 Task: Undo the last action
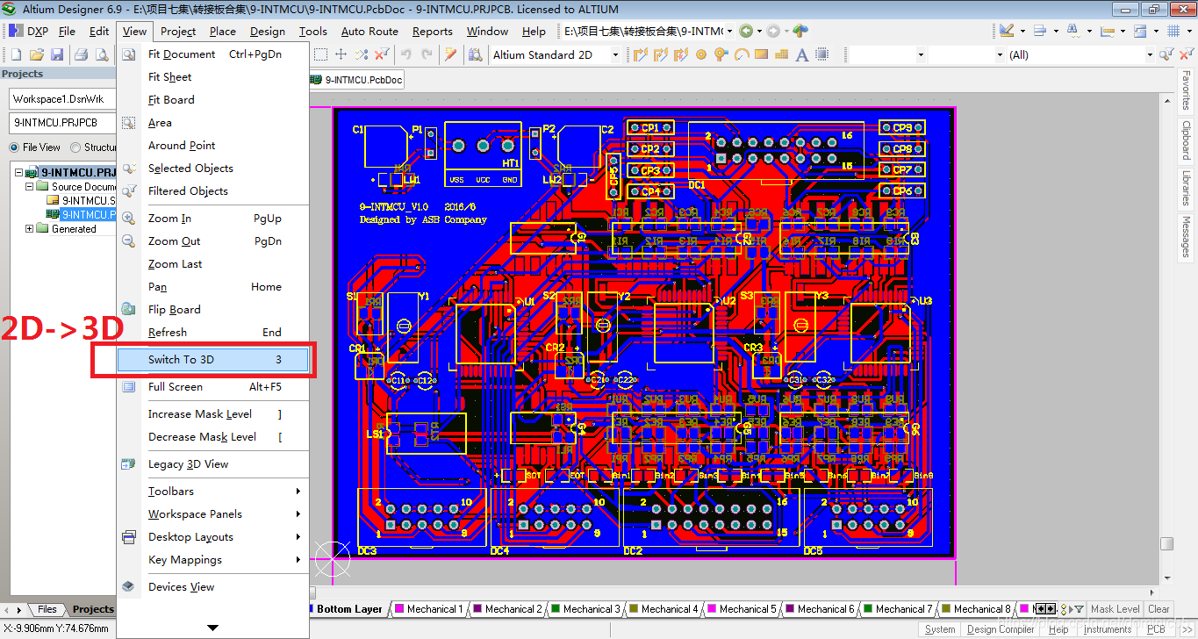click(x=406, y=54)
